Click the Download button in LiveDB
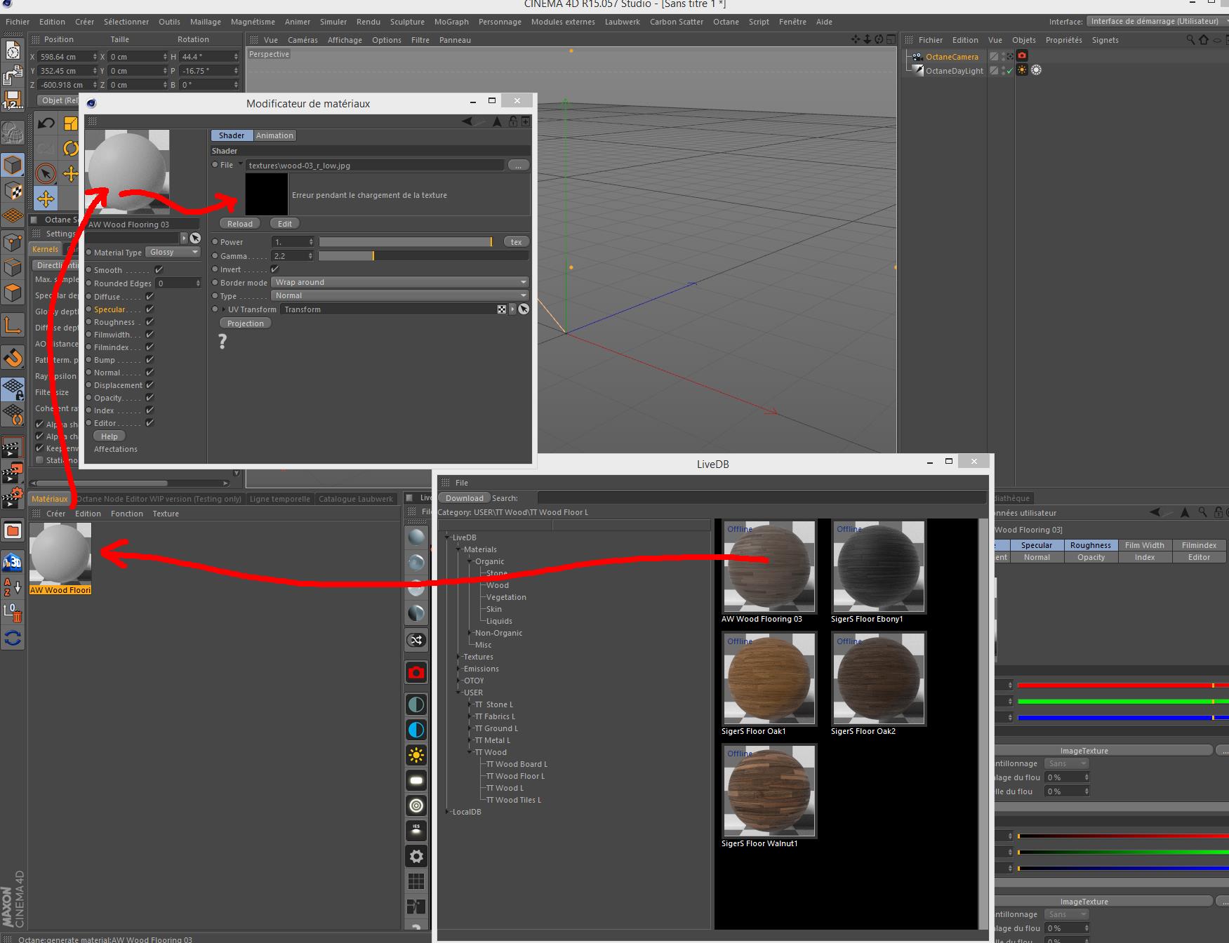The image size is (1229, 943). [464, 498]
